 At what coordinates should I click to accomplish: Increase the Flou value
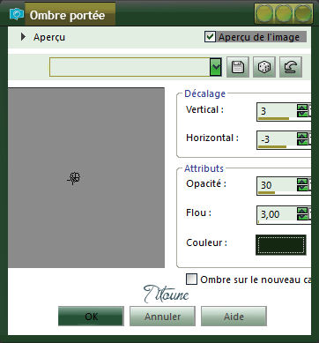[302, 211]
